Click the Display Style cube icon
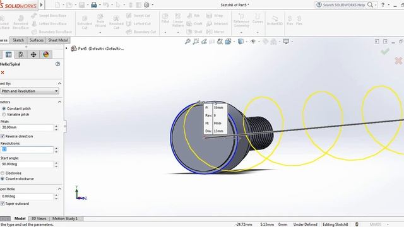Viewport: 404px width, 227px height. tap(241, 42)
